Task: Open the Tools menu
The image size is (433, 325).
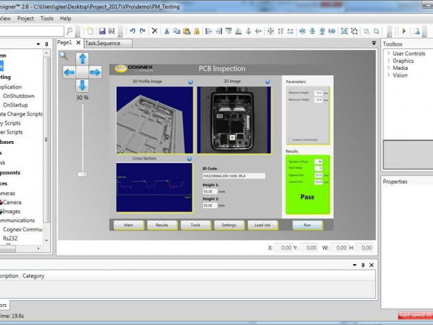Action: 47,19
